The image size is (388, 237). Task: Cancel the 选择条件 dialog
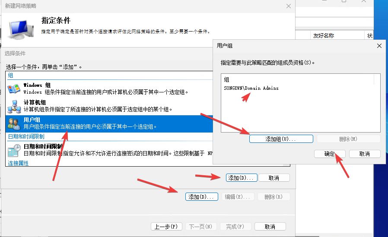click(274, 178)
